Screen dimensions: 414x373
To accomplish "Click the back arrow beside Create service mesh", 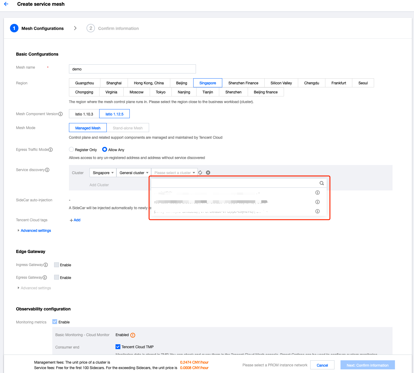I will point(6,4).
